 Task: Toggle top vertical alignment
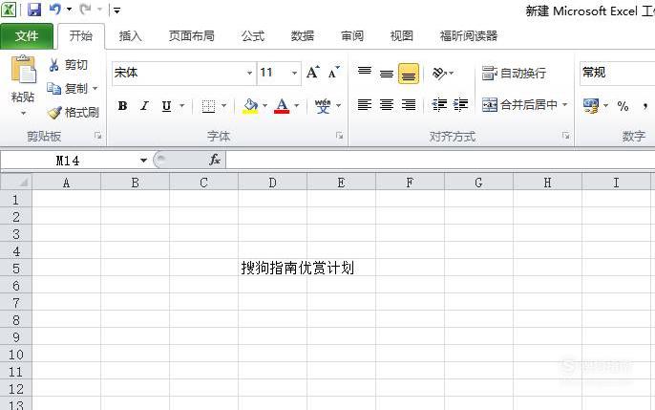(365, 74)
